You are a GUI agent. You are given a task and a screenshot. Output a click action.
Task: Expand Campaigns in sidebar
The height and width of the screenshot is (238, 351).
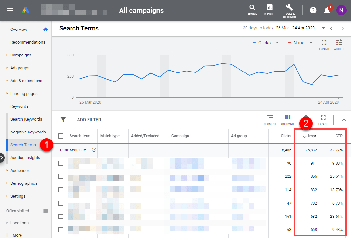point(7,55)
